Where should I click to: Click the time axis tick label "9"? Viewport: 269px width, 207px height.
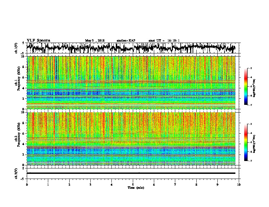[x=217, y=185]
